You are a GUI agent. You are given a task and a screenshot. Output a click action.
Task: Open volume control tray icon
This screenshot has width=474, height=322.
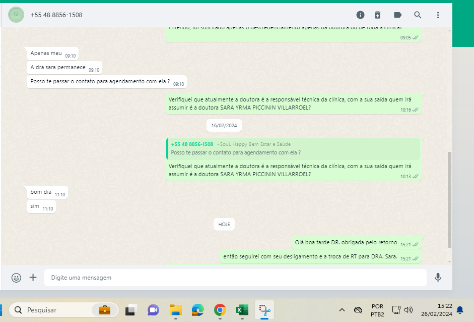pos(409,310)
